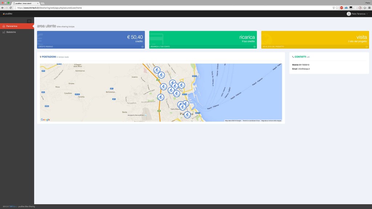The width and height of the screenshot is (372, 209).
Task: Open the Statistiche sidebar section
Action: pyautogui.click(x=11, y=32)
